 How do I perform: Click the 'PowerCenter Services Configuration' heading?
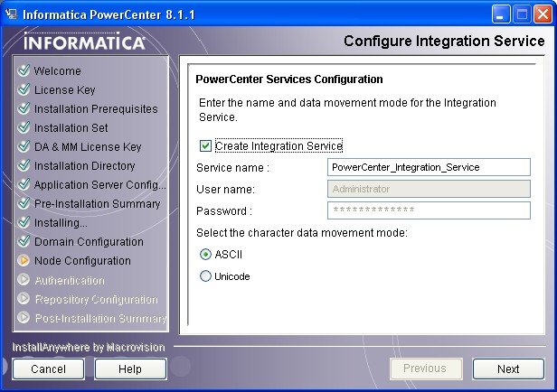289,79
